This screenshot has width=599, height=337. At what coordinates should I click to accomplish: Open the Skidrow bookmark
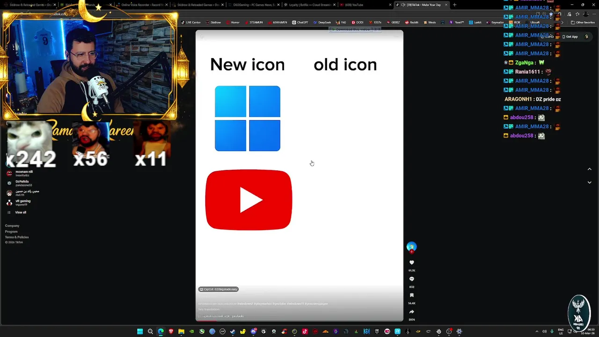tap(213, 22)
